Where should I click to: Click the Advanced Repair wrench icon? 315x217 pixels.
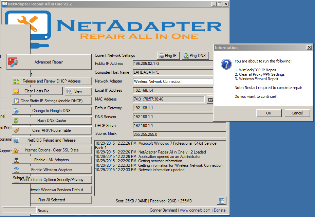click(x=13, y=62)
